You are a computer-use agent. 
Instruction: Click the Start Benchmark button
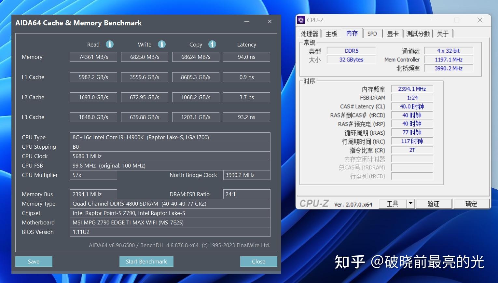coord(146,262)
